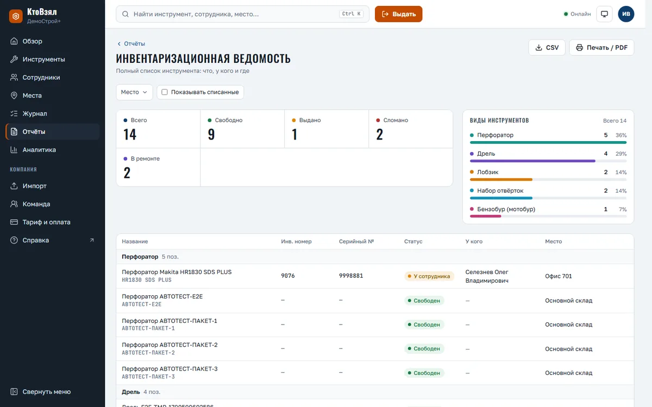Enable the Показывать списанные checkbox
The width and height of the screenshot is (652, 407).
click(165, 92)
